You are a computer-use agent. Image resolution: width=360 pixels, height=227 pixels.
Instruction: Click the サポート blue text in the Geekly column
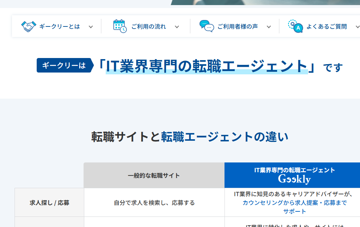[295, 211]
